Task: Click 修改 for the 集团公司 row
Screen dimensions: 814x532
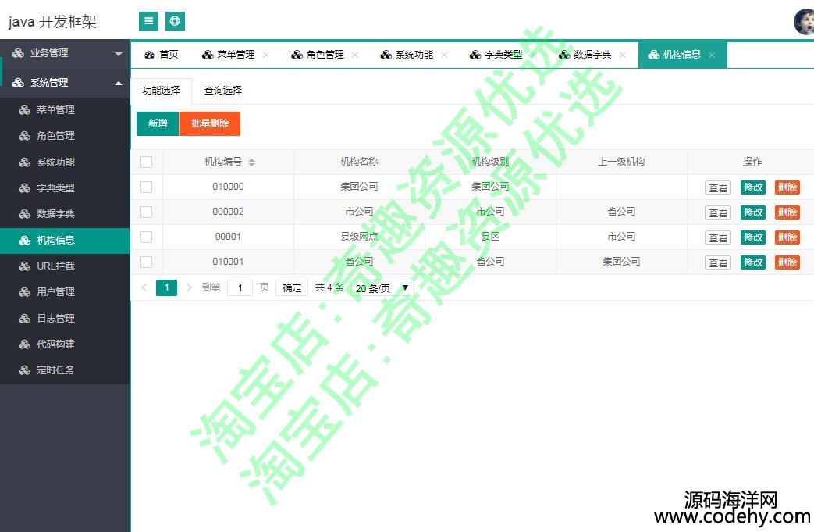Action: [752, 187]
